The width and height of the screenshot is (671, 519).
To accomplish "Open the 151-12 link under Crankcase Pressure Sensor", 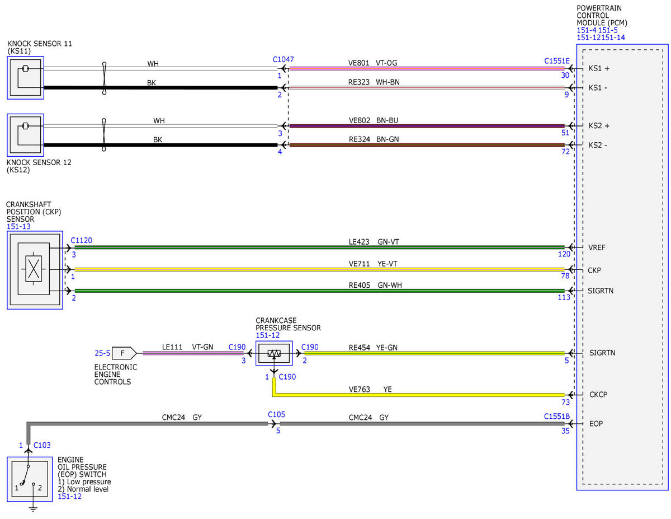I will tap(267, 335).
